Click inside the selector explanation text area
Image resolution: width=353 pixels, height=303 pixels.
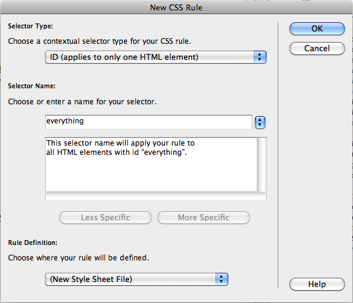coord(151,165)
